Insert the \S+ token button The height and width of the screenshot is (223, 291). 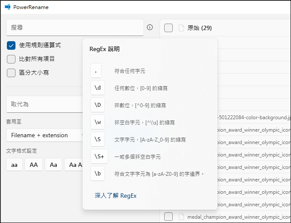(99, 157)
